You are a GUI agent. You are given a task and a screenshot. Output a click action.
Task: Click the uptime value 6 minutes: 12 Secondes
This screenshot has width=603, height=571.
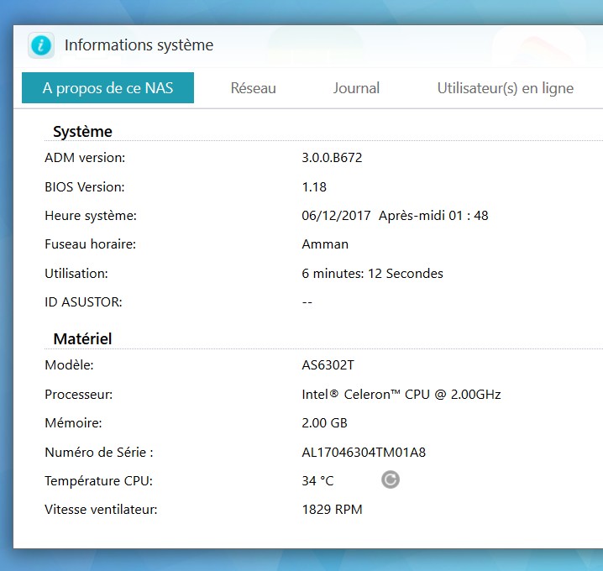372,274
